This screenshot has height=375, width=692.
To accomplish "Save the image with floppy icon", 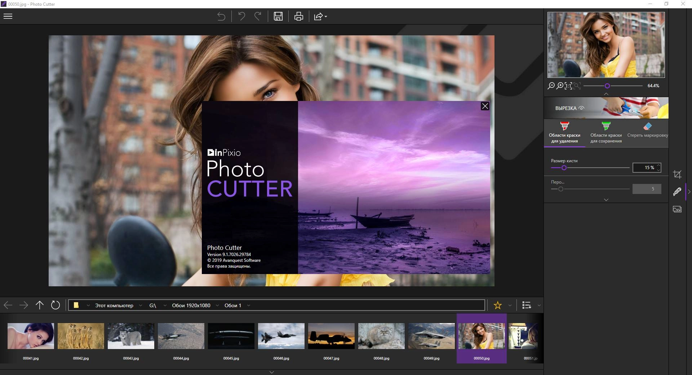I will click(278, 16).
